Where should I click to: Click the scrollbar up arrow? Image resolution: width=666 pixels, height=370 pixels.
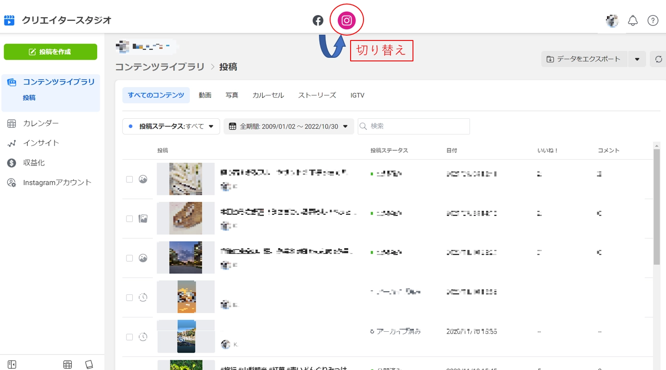pos(657,145)
